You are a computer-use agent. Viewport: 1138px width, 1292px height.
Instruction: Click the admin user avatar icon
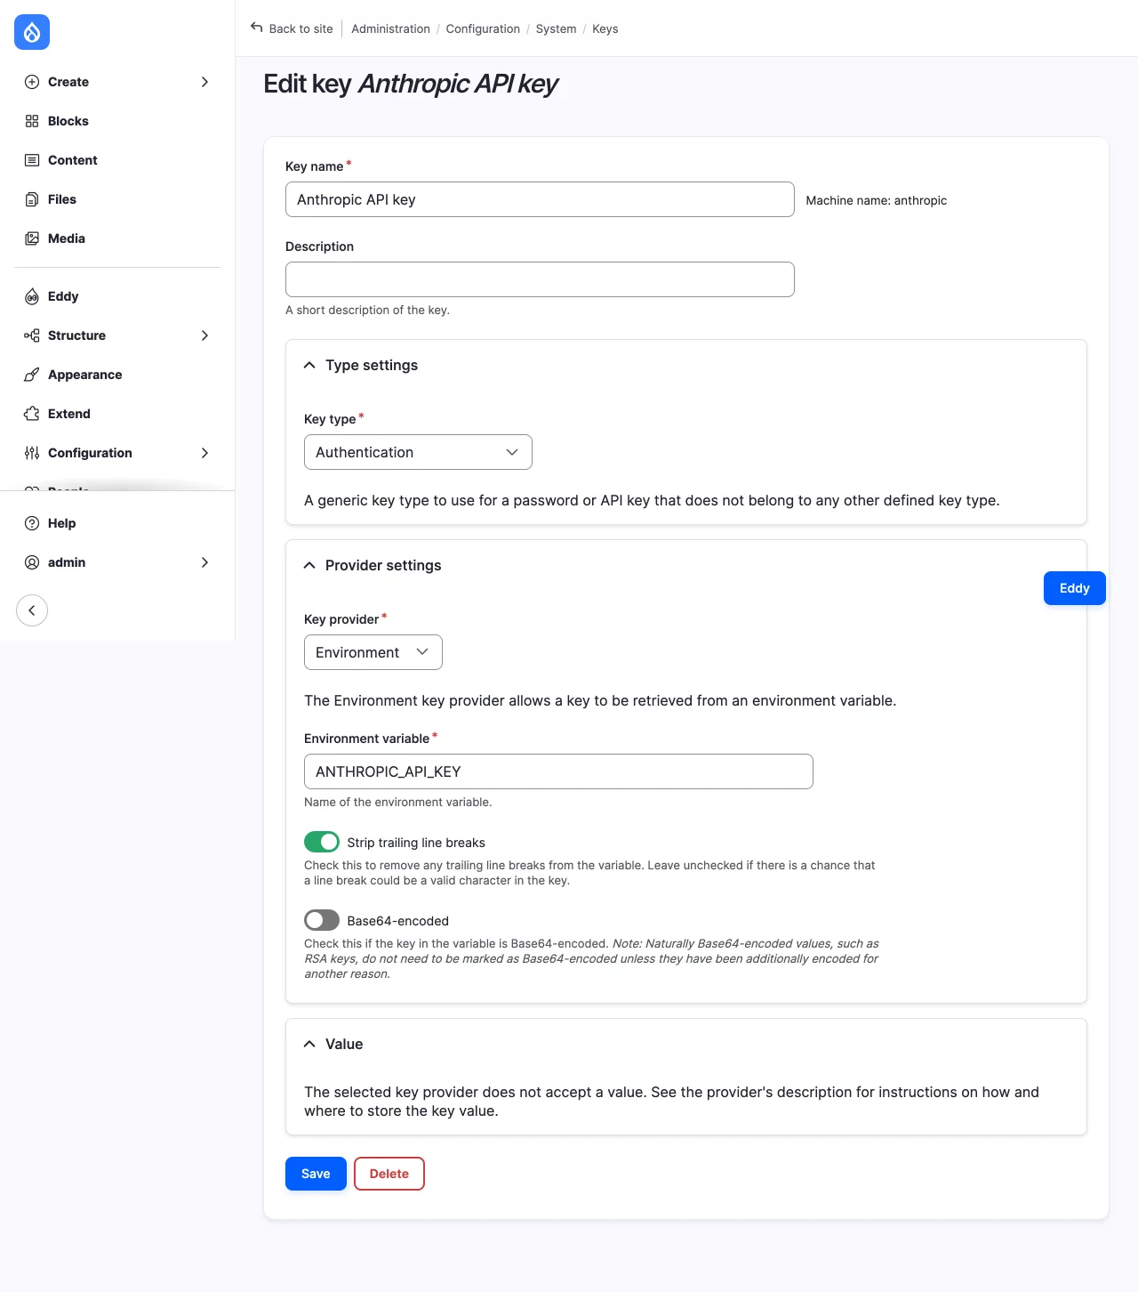pyautogui.click(x=32, y=562)
